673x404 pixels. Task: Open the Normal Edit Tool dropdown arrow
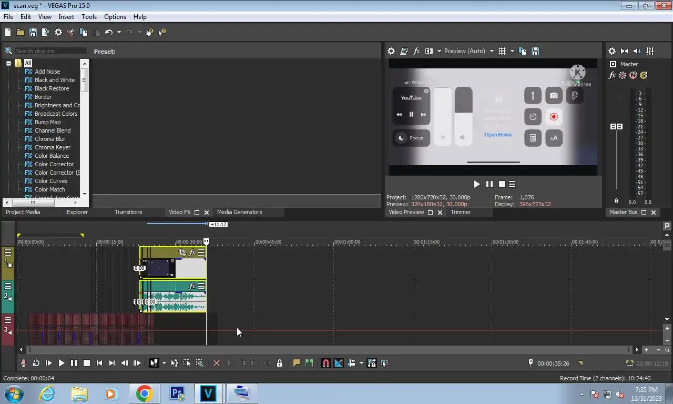(x=164, y=363)
